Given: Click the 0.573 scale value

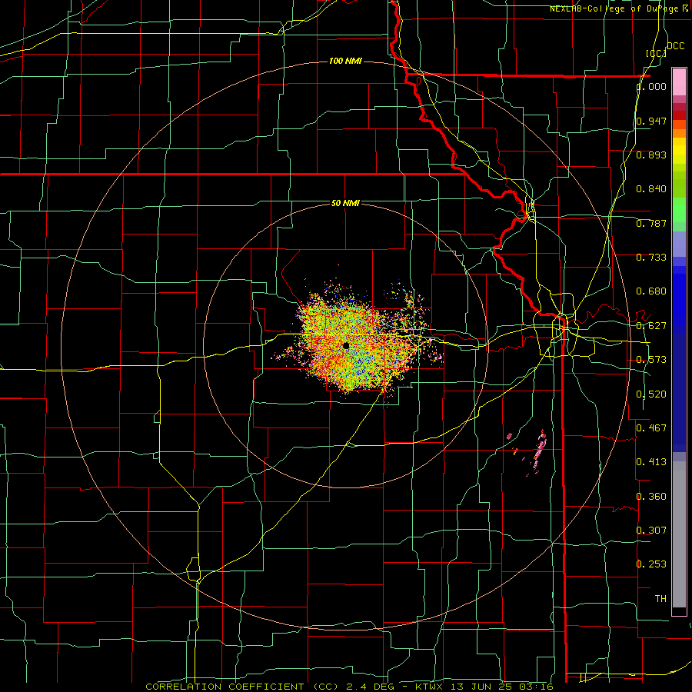Looking at the screenshot, I should [x=651, y=360].
